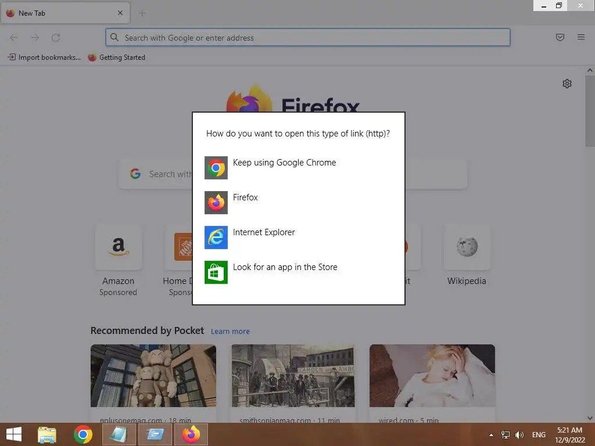Open Import bookmarks bookmark item
This screenshot has height=446, width=595.
coord(44,57)
